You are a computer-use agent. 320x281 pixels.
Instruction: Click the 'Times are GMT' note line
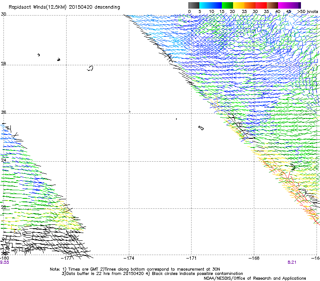pyautogui.click(x=135, y=269)
